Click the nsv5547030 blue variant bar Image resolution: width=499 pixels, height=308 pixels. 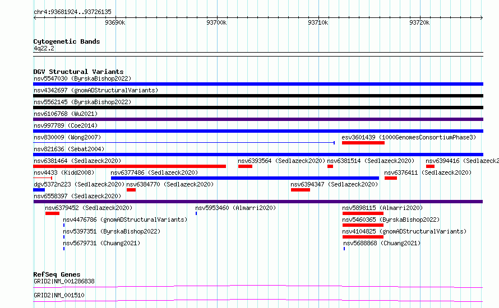click(x=258, y=84)
